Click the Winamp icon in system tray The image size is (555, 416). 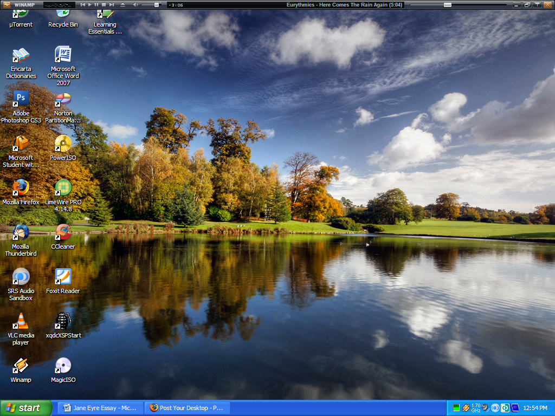coord(466,408)
